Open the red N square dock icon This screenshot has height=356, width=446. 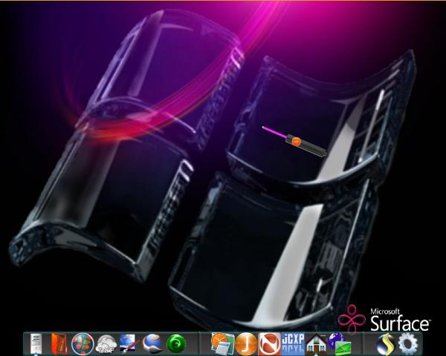click(269, 344)
